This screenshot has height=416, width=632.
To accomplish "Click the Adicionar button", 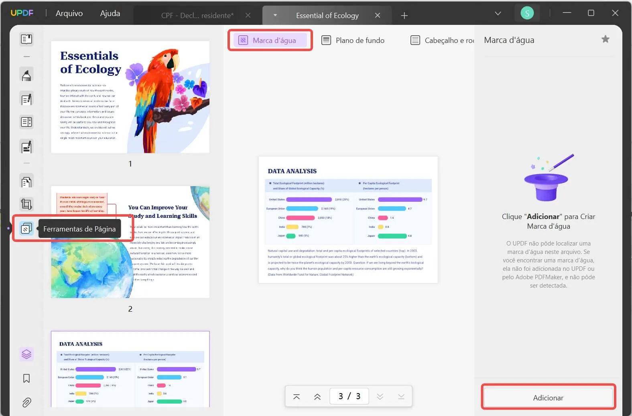I will 548,398.
